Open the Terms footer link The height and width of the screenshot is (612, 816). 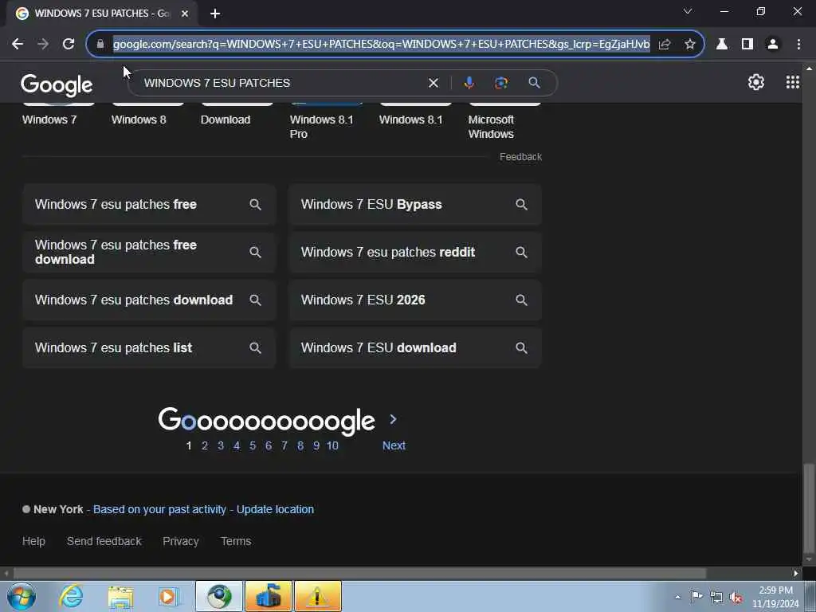pyautogui.click(x=236, y=541)
